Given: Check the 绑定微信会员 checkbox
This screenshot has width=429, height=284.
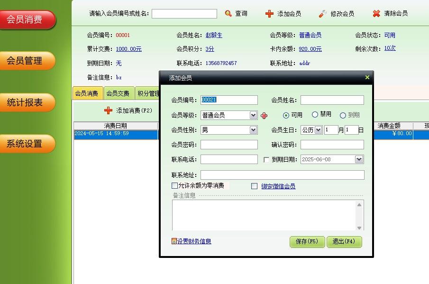Looking at the screenshot, I should 255,186.
